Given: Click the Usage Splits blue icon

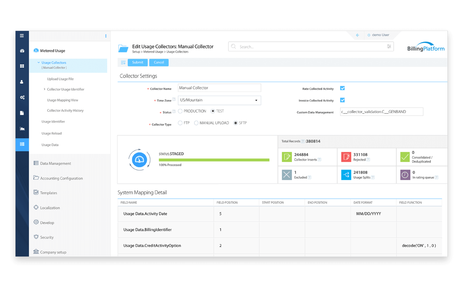Looking at the screenshot, I should click(x=346, y=175).
